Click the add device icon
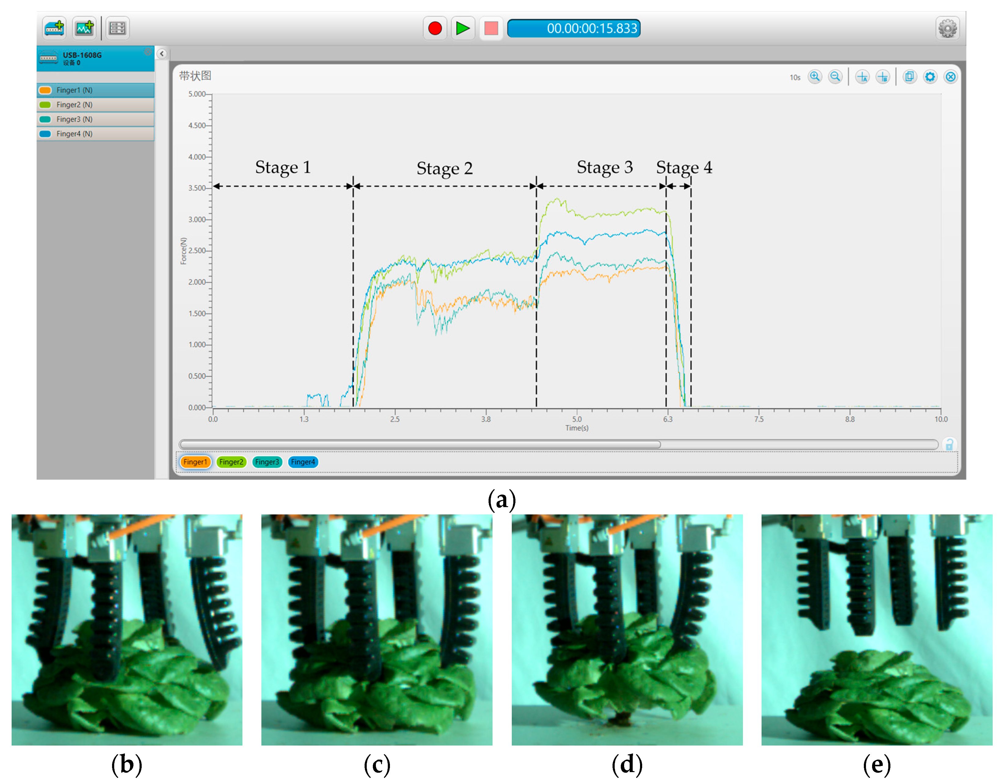Screen dimensions: 1004x784 pos(54,28)
